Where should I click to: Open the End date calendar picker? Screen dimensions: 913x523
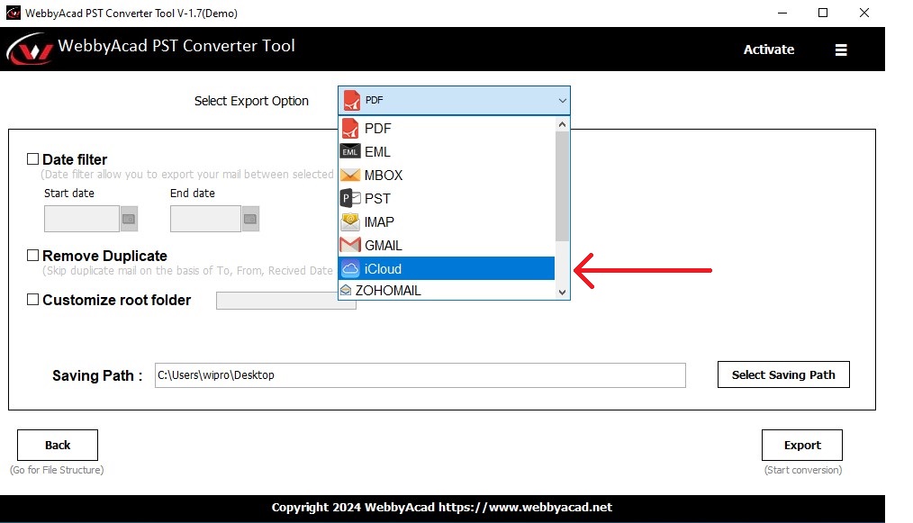tap(250, 219)
